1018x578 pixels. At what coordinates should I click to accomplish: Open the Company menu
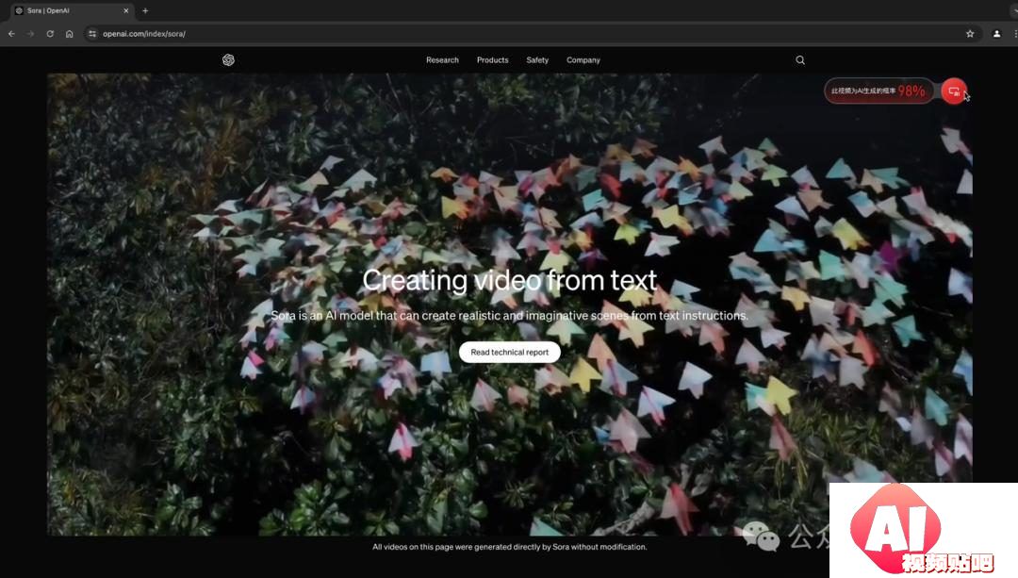point(583,59)
